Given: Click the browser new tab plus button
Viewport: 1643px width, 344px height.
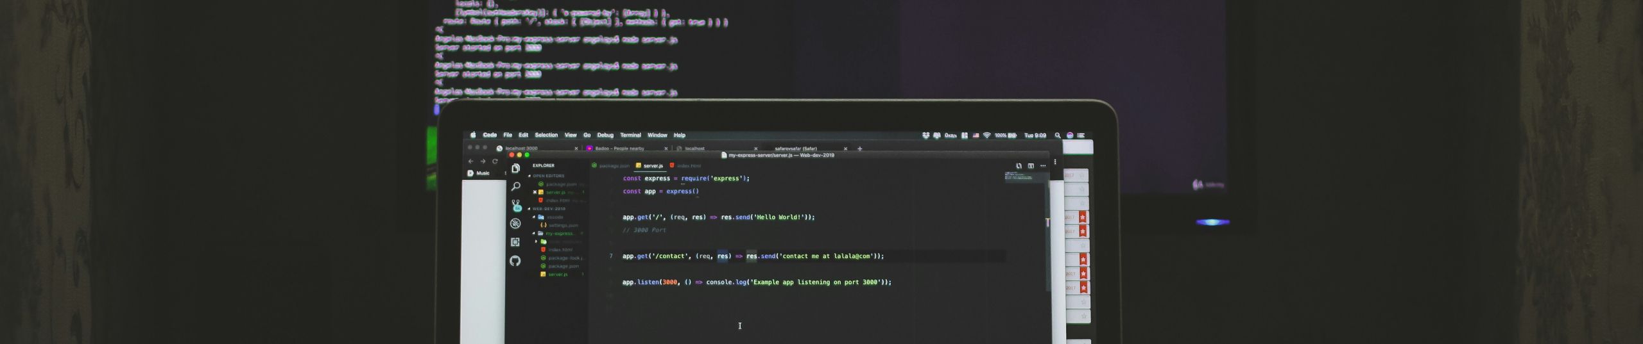Looking at the screenshot, I should click(860, 149).
